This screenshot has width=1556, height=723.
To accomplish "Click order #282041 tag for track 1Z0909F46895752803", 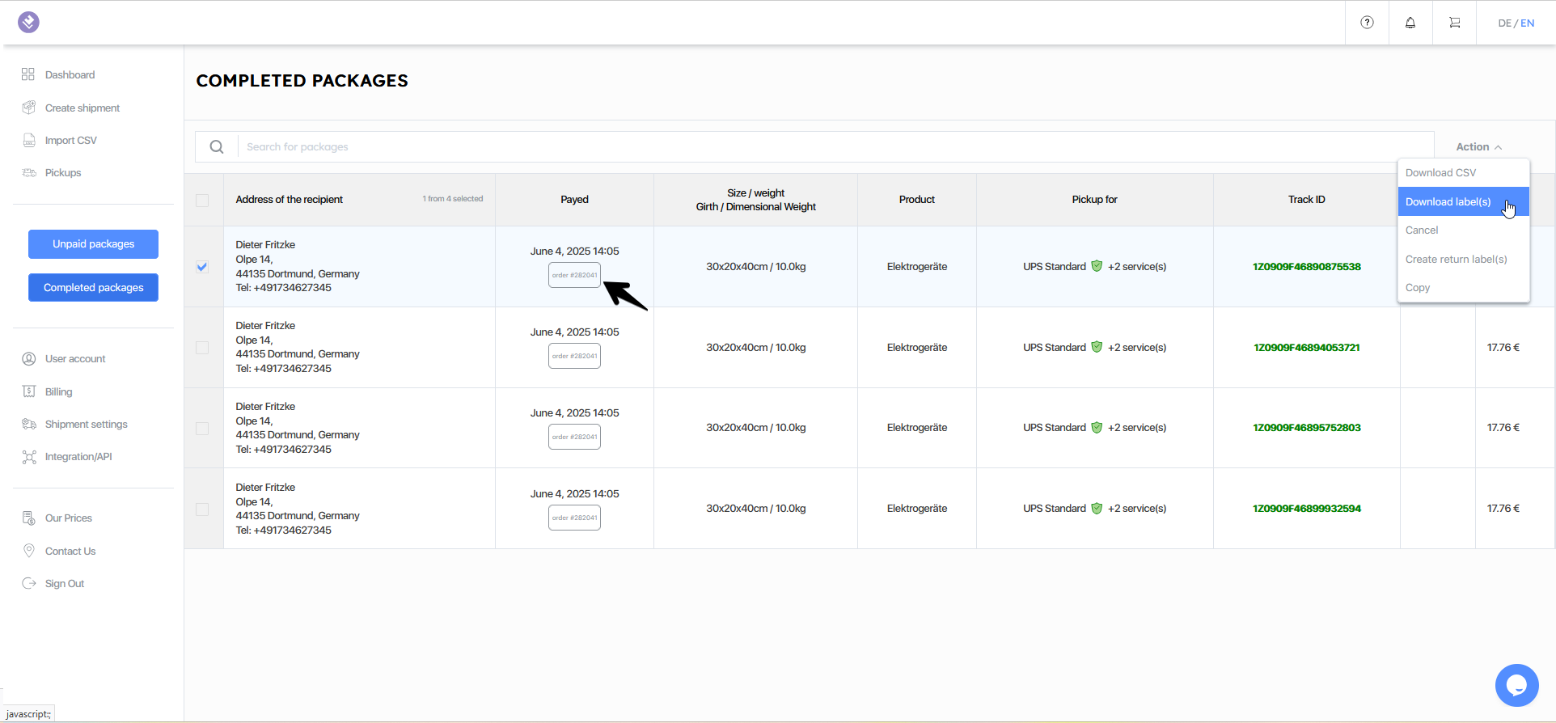I will tap(574, 437).
